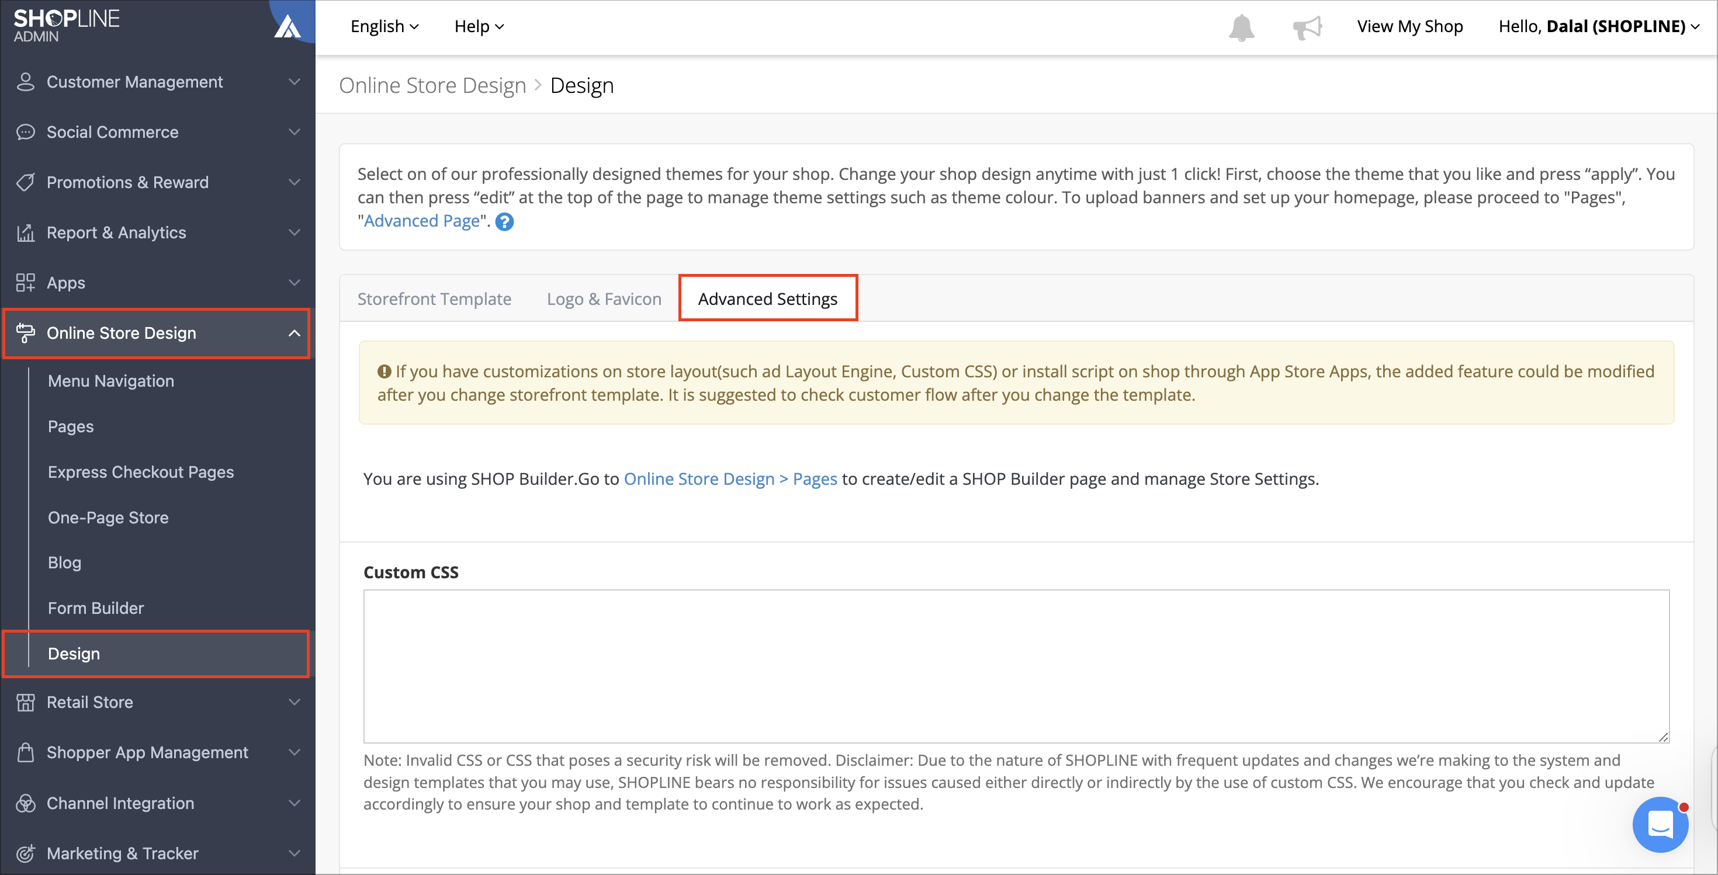
Task: Expand the Marketing & Tracker chevron
Action: pyautogui.click(x=294, y=853)
